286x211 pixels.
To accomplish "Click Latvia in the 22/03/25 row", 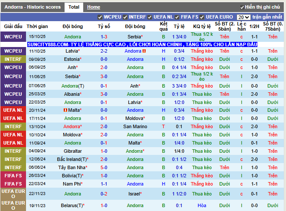I will [x=134, y=102].
